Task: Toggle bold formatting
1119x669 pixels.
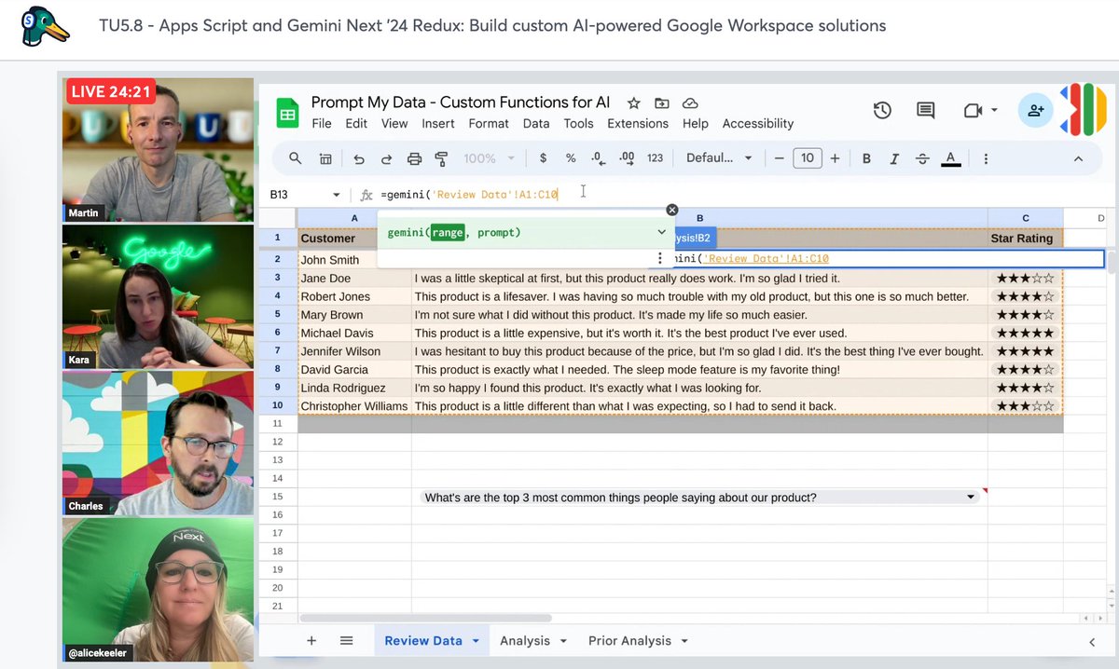Action: (866, 158)
